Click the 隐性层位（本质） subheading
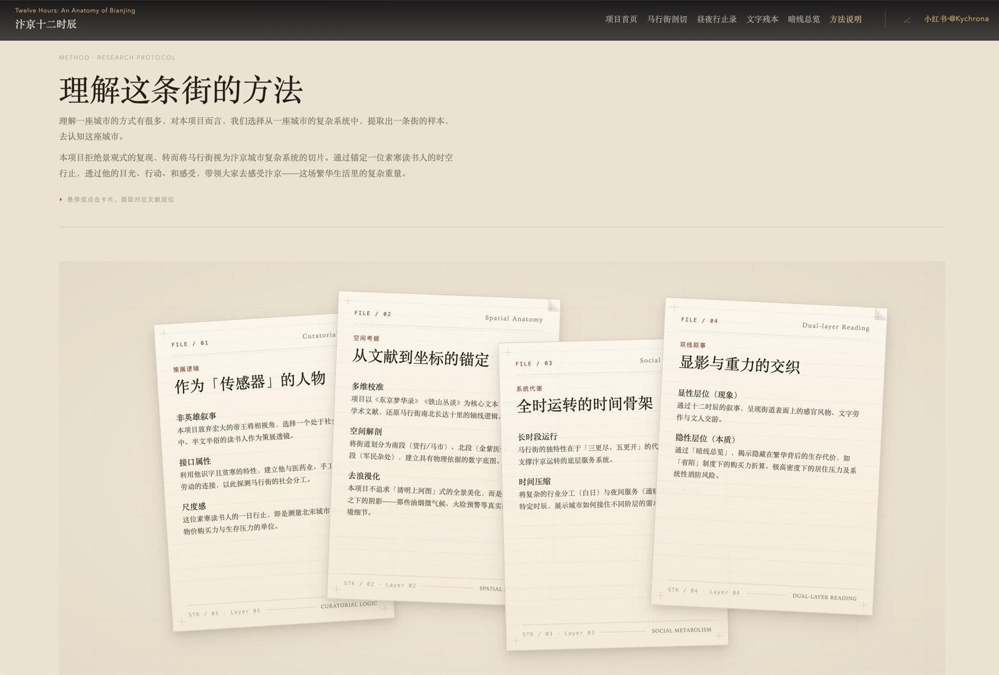This screenshot has width=999, height=675. (705, 439)
